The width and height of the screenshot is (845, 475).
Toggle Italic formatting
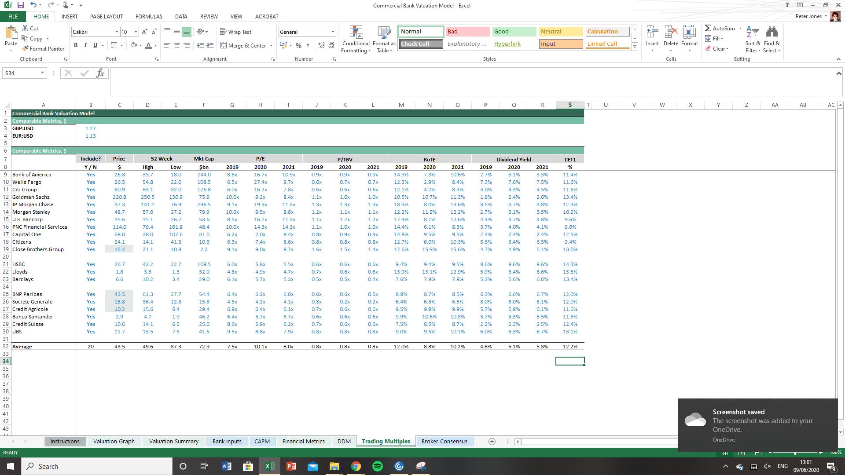click(x=85, y=45)
